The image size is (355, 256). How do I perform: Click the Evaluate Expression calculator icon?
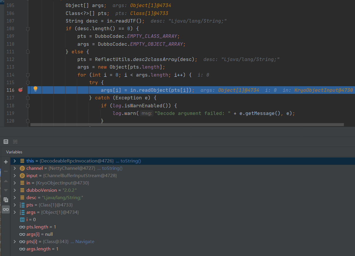(x=6, y=142)
